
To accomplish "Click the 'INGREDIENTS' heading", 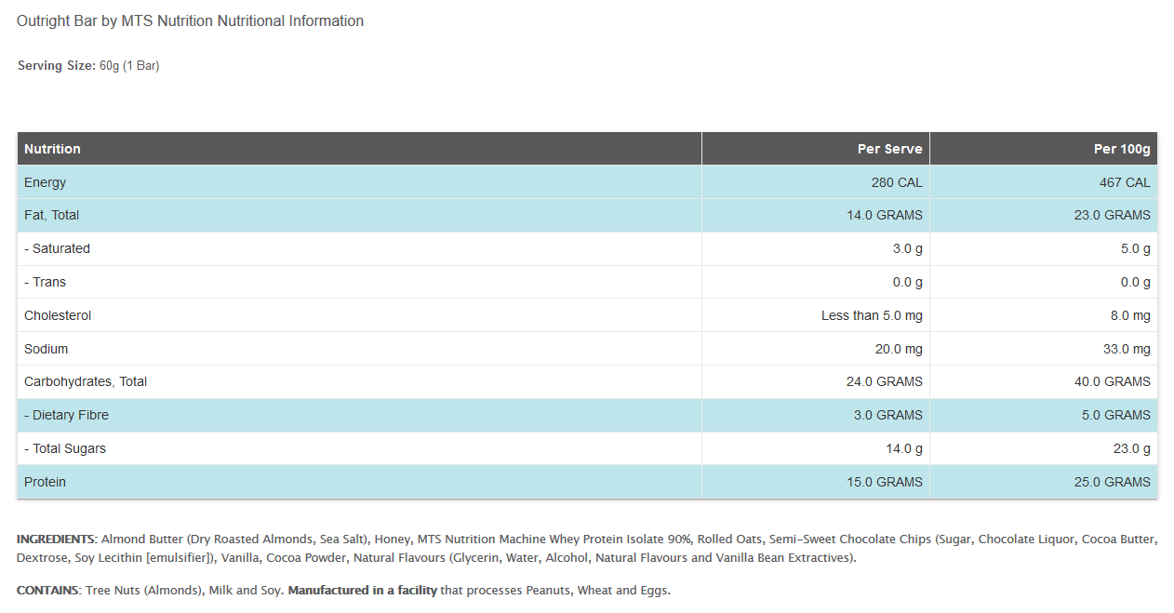I will [x=56, y=539].
